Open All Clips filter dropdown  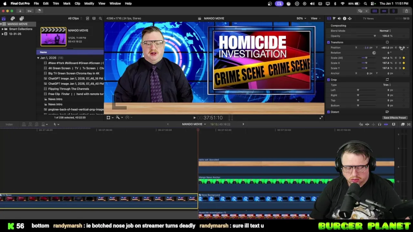(75, 18)
